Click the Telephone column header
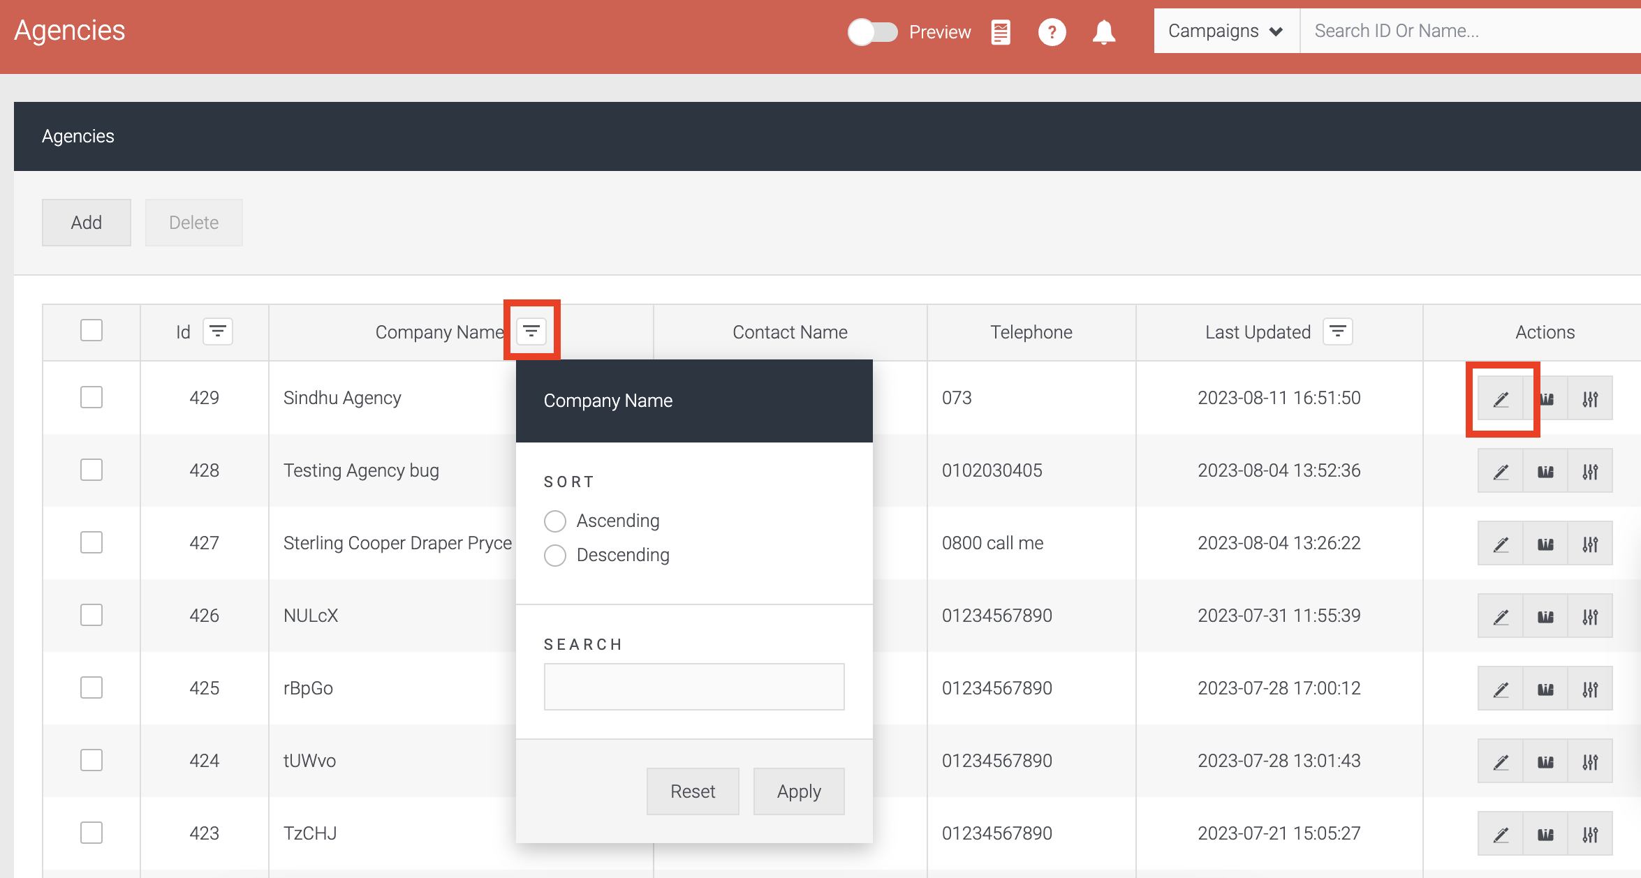This screenshot has width=1641, height=878. [1031, 332]
